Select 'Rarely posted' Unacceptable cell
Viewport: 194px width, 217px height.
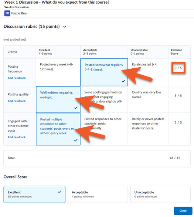point(148,72)
